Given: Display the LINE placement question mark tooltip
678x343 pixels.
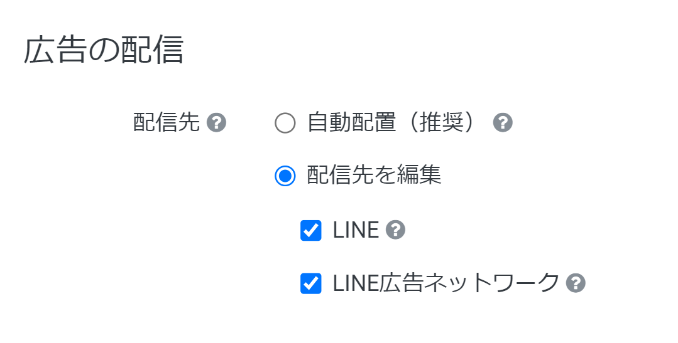Looking at the screenshot, I should tap(395, 231).
